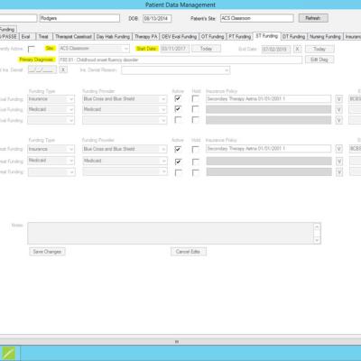The image size is (361, 361).
Task: Click the Start Date field
Action: click(x=175, y=49)
